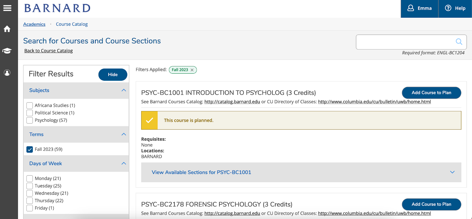472x219 pixels.
Task: Enable the Tuesday day filter
Action: 30,186
